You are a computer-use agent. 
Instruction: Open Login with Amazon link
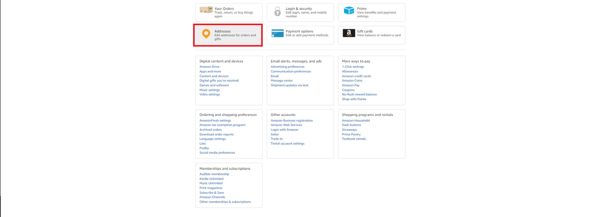coord(284,130)
